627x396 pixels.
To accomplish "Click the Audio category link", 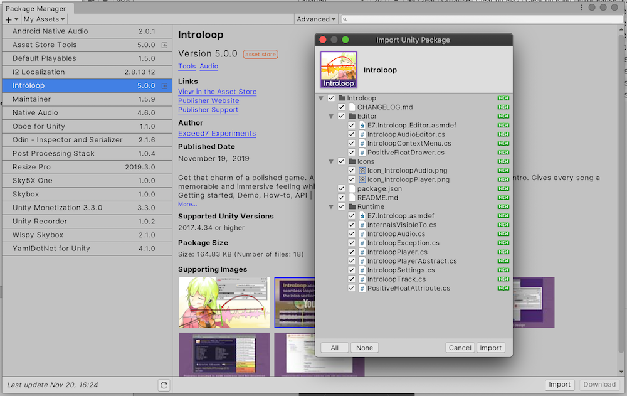I will [x=209, y=66].
